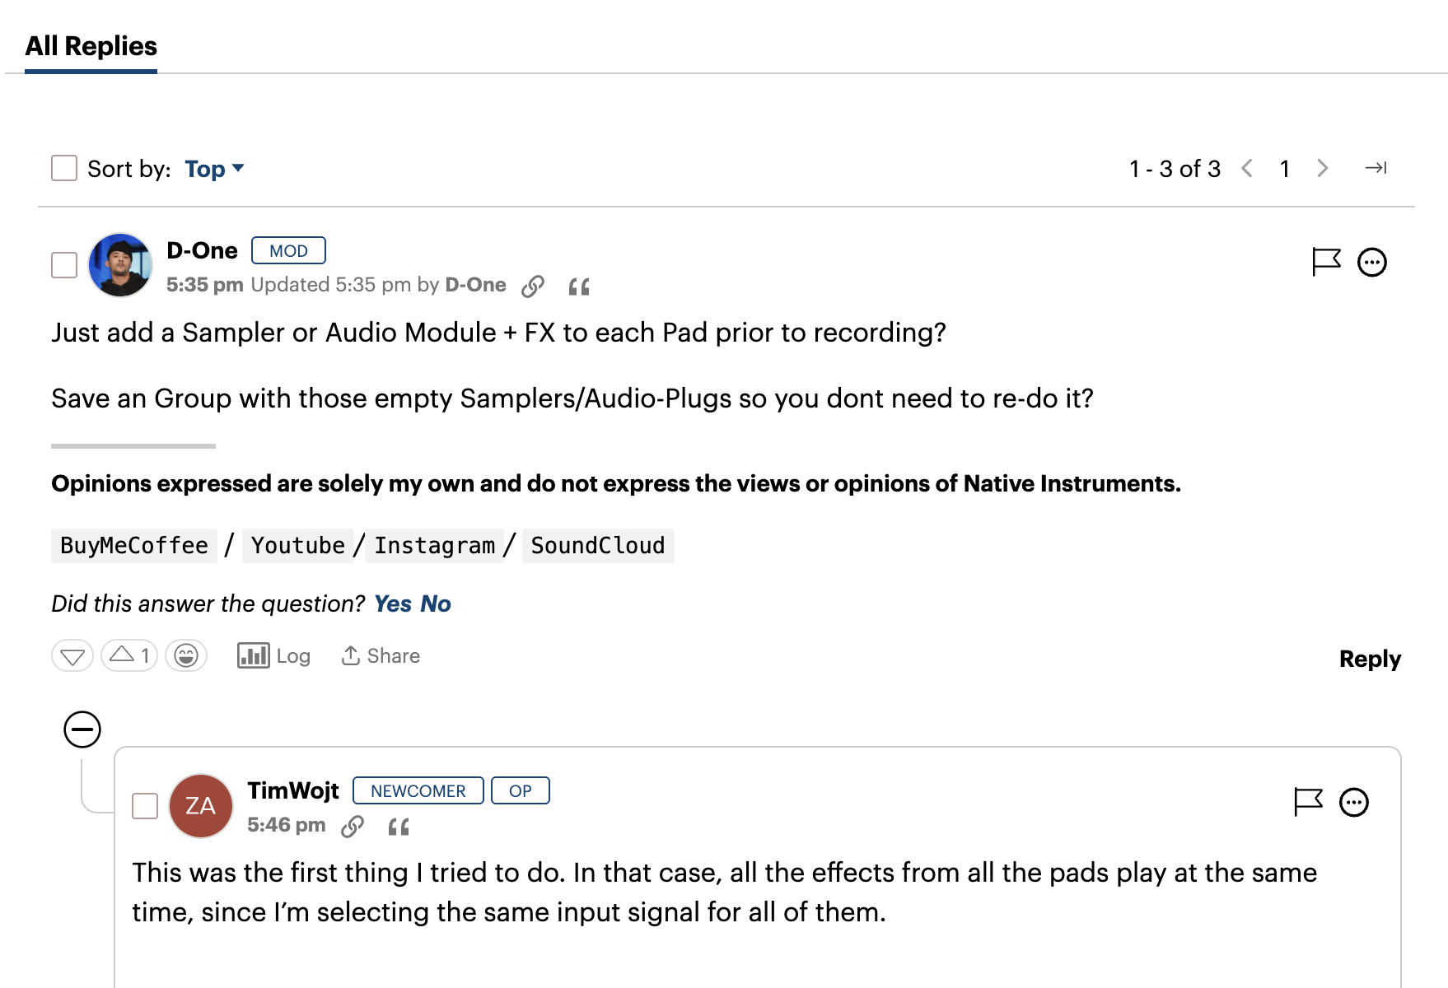Switch to the All Replies tab
This screenshot has height=988, width=1448.
[91, 46]
